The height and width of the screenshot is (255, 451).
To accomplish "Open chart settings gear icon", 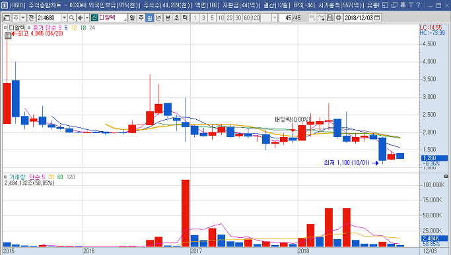I will [x=339, y=18].
